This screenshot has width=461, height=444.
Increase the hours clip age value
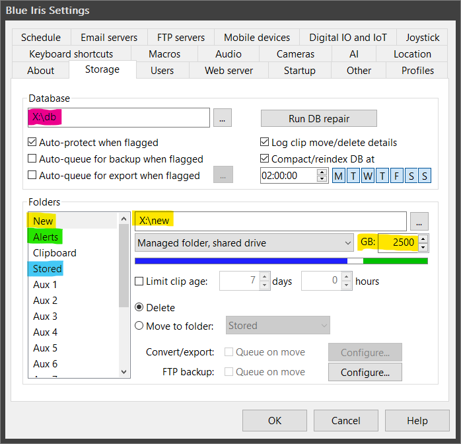click(x=347, y=277)
